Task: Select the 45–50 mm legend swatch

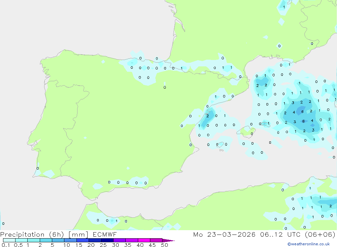Action: (156, 240)
